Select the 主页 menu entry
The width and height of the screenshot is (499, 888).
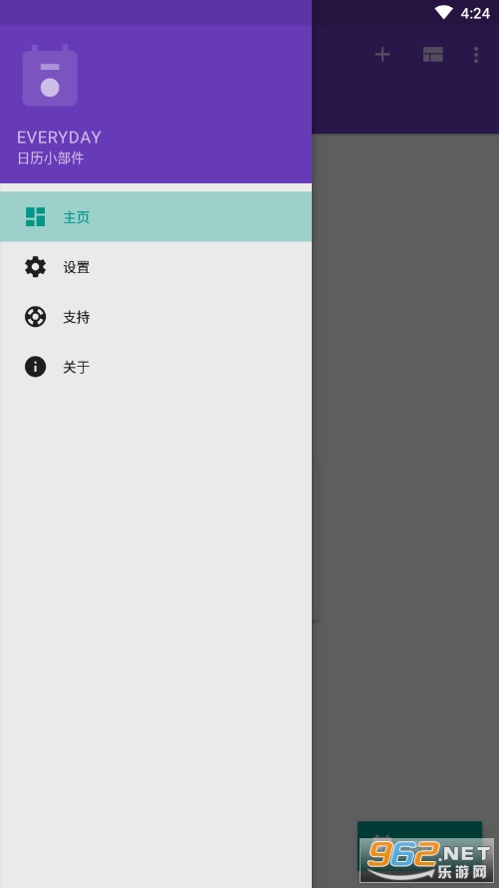pyautogui.click(x=155, y=217)
